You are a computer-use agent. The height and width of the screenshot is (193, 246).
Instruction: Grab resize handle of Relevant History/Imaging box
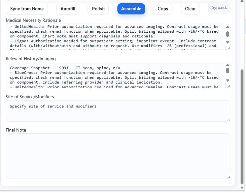229,86
